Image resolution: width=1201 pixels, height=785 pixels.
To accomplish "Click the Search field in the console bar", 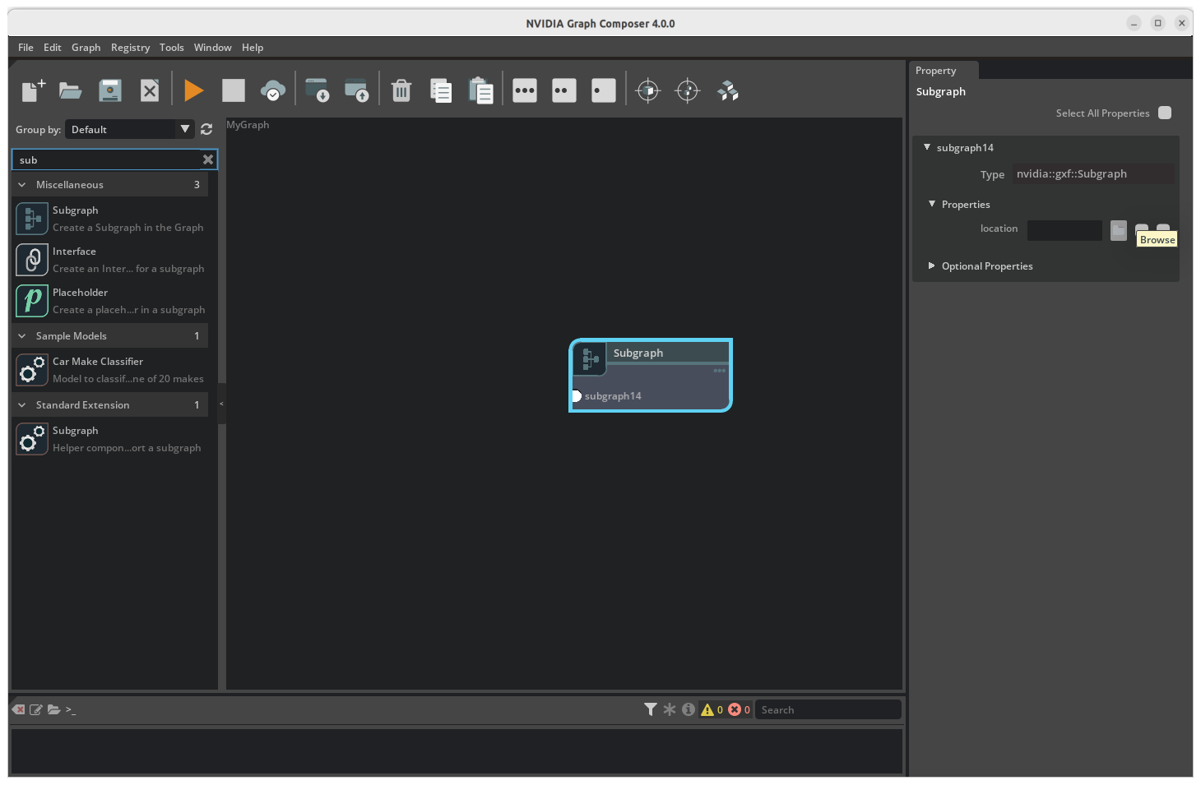I will (x=827, y=709).
